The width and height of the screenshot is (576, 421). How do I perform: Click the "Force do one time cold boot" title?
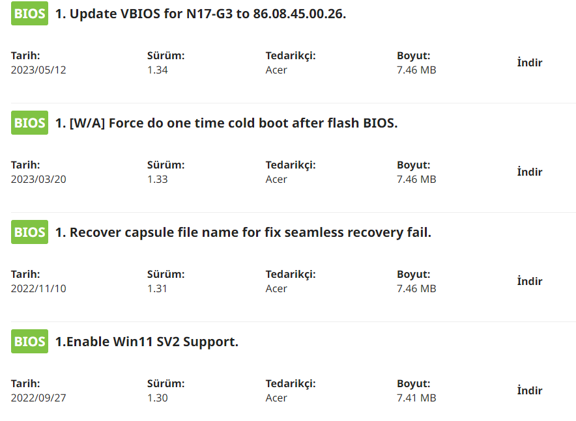pos(226,123)
